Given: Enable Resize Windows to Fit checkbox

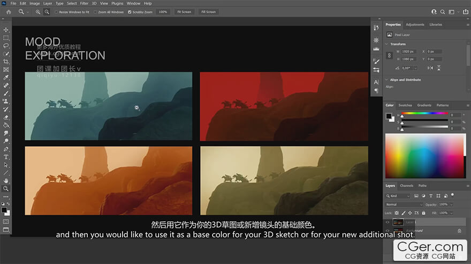Looking at the screenshot, I should tap(57, 12).
